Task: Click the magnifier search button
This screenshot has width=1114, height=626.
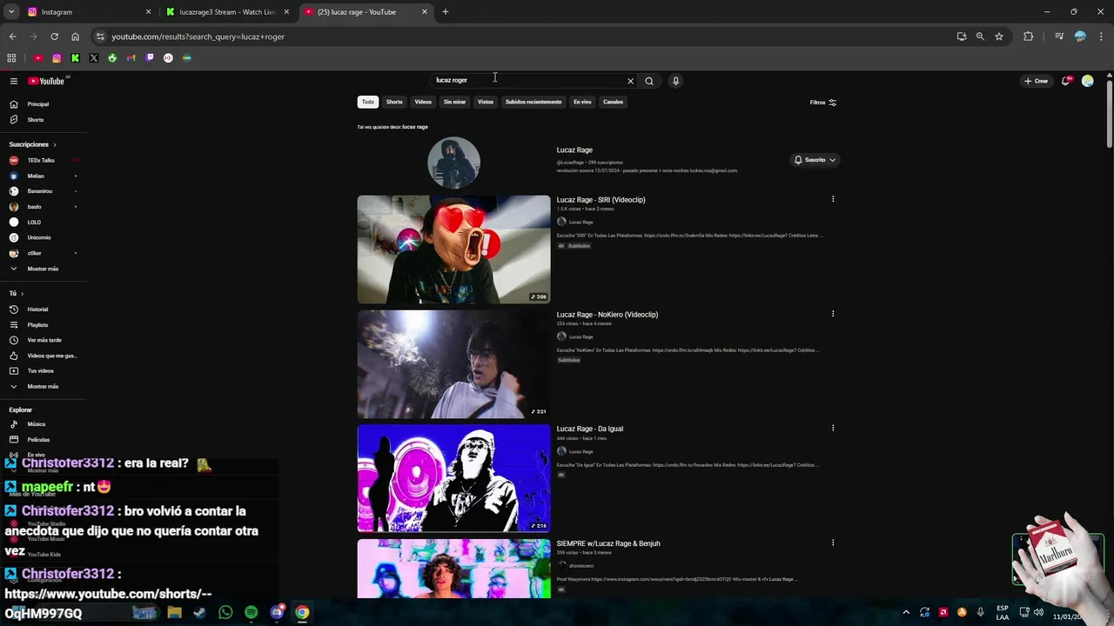Action: (649, 81)
